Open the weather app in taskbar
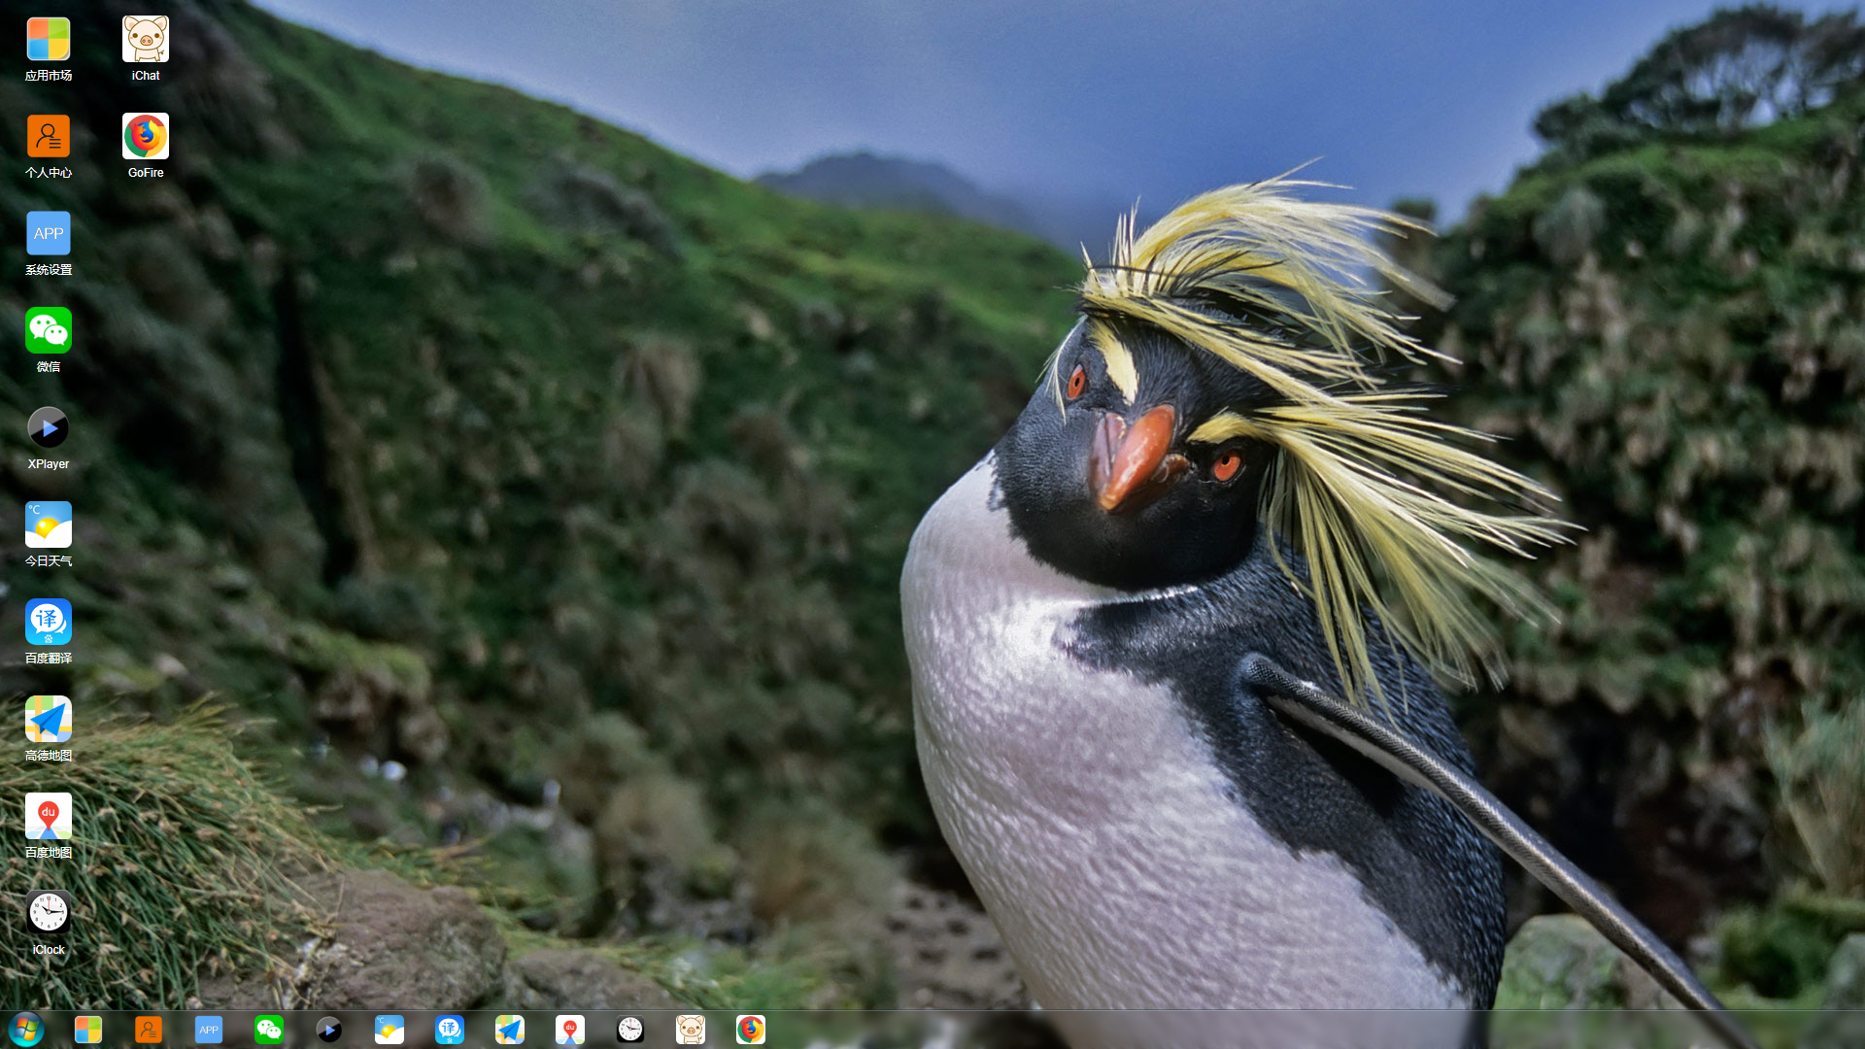This screenshot has width=1865, height=1049. click(390, 1030)
